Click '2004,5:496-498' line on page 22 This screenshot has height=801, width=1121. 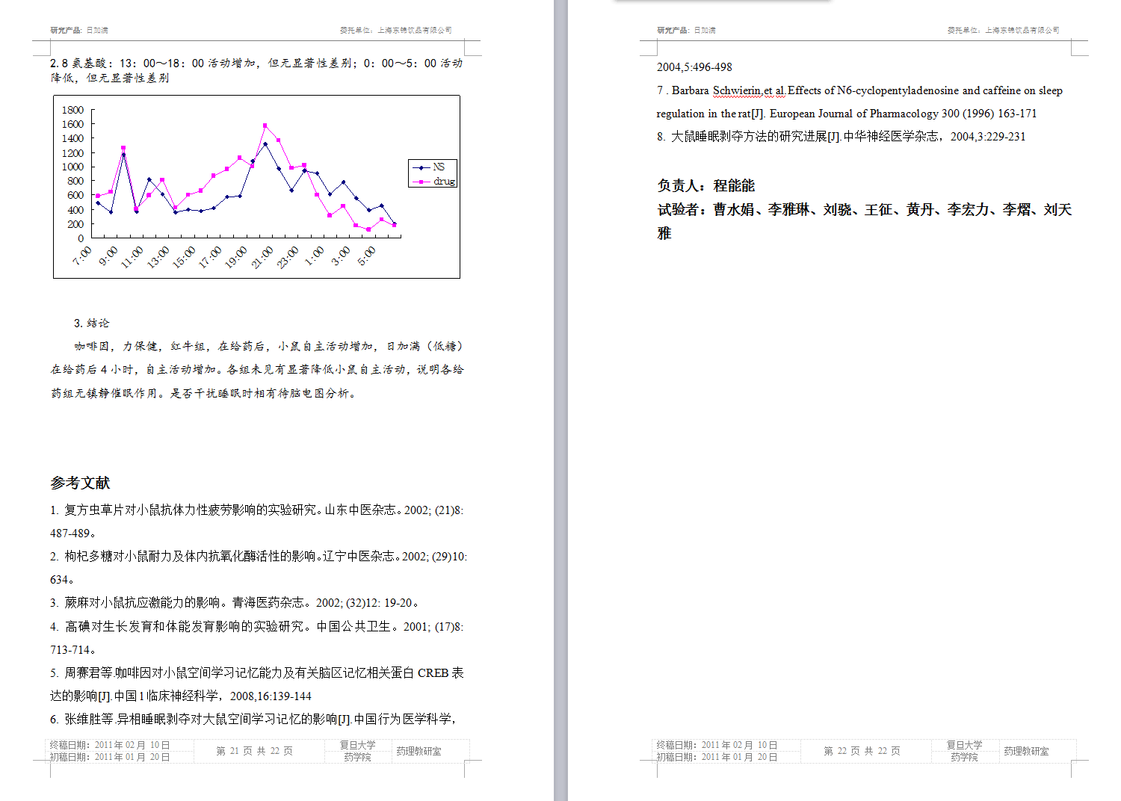[694, 67]
